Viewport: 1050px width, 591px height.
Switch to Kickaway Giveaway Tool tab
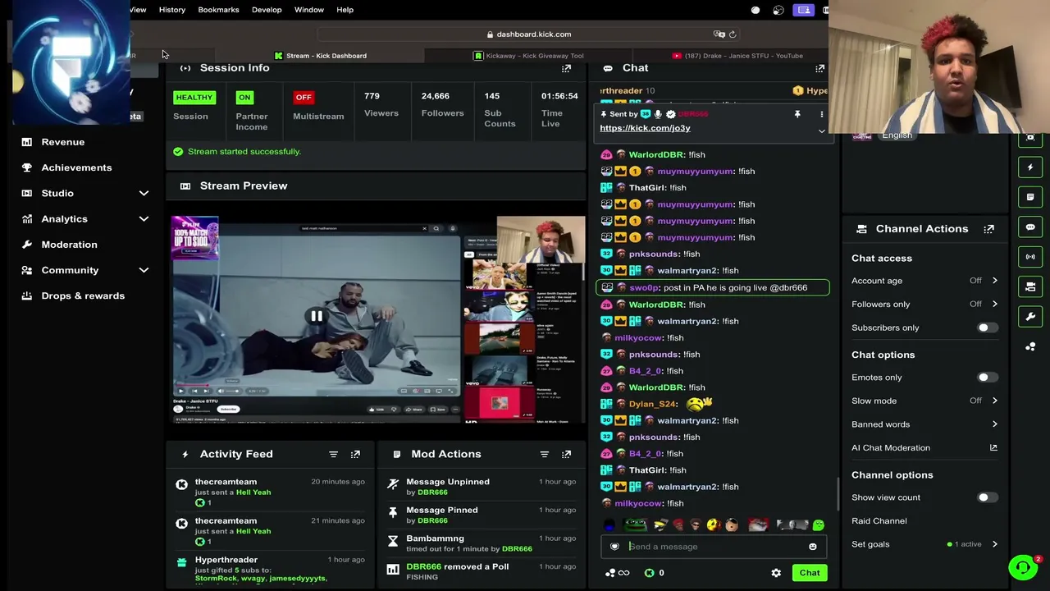tap(529, 56)
